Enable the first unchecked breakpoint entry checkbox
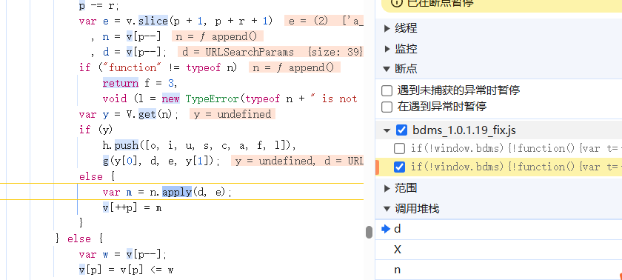The width and height of the screenshot is (622, 280). (x=399, y=149)
